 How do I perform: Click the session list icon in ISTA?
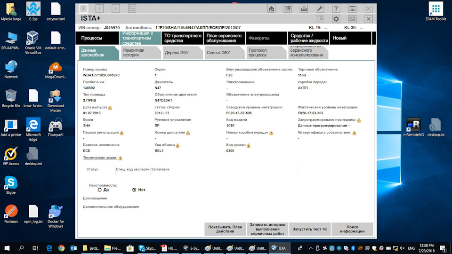(x=132, y=8)
